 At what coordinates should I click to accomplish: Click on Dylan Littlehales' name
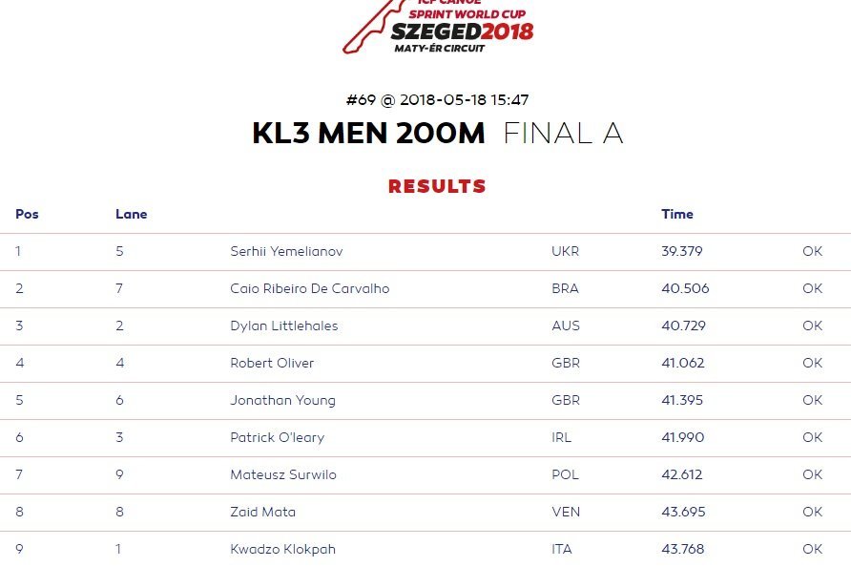tap(283, 326)
